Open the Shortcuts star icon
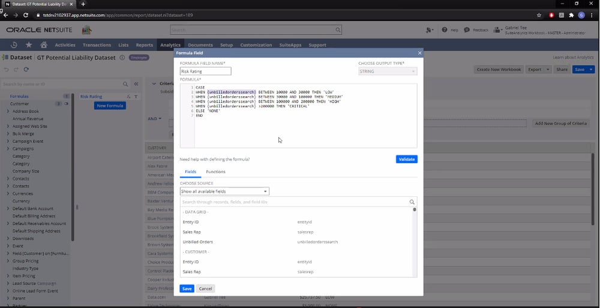This screenshot has height=308, width=600. click(29, 45)
